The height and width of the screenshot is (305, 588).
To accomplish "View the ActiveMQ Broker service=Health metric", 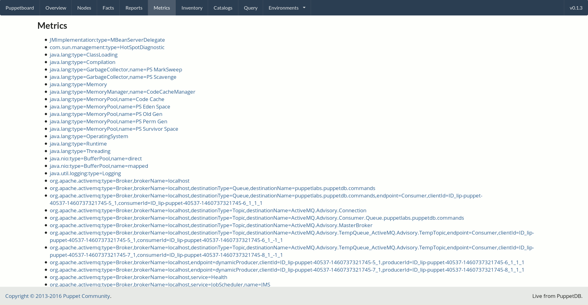I will click(138, 277).
